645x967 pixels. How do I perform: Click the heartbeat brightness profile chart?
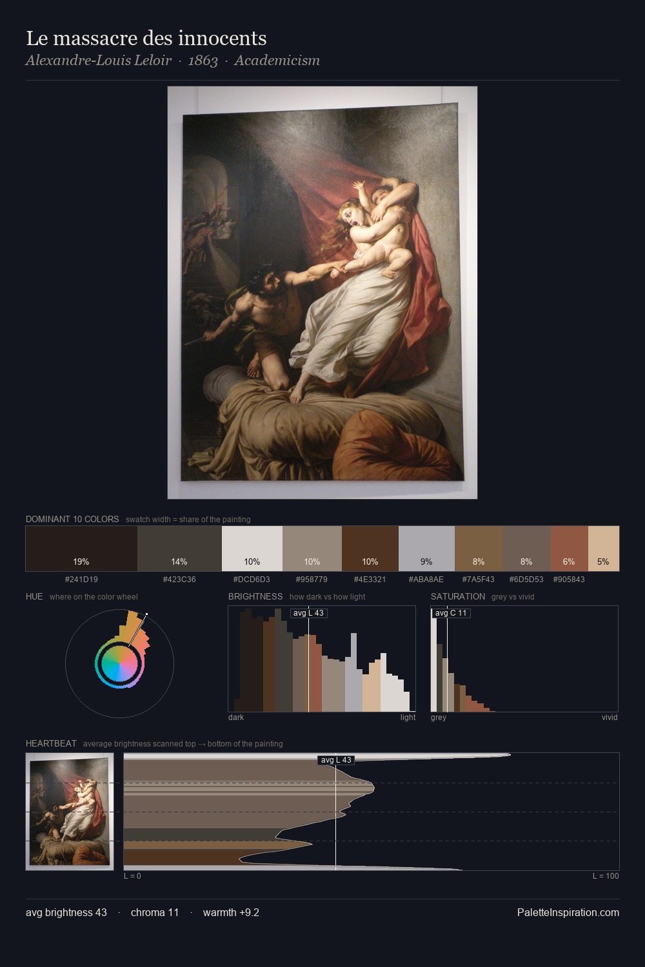[372, 812]
